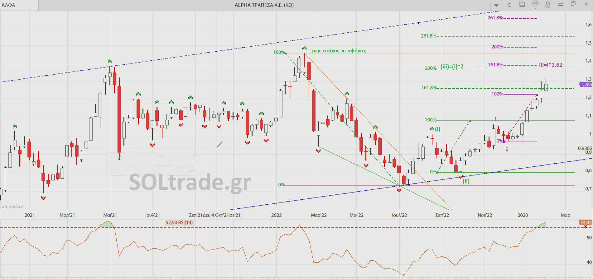Select the 52,50 RSI(14) indicator label
This screenshot has width=593, height=279.
click(179, 222)
